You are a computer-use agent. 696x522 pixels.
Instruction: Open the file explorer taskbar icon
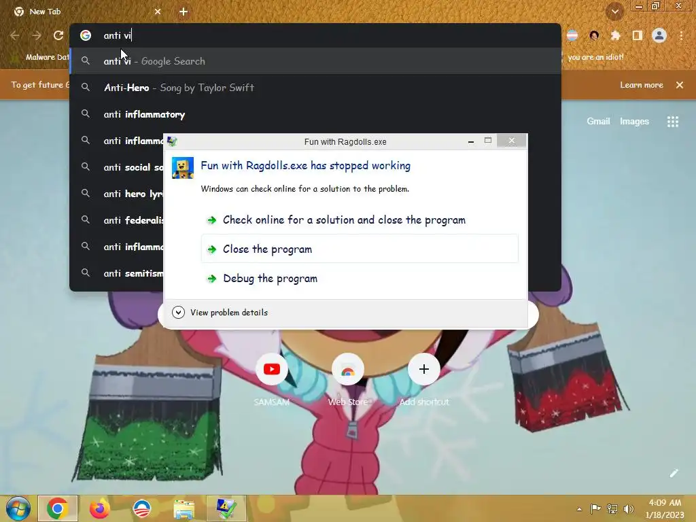click(184, 509)
